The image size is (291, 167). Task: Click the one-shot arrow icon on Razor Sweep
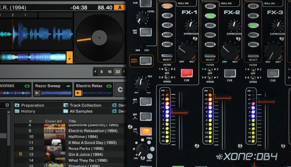point(68,86)
